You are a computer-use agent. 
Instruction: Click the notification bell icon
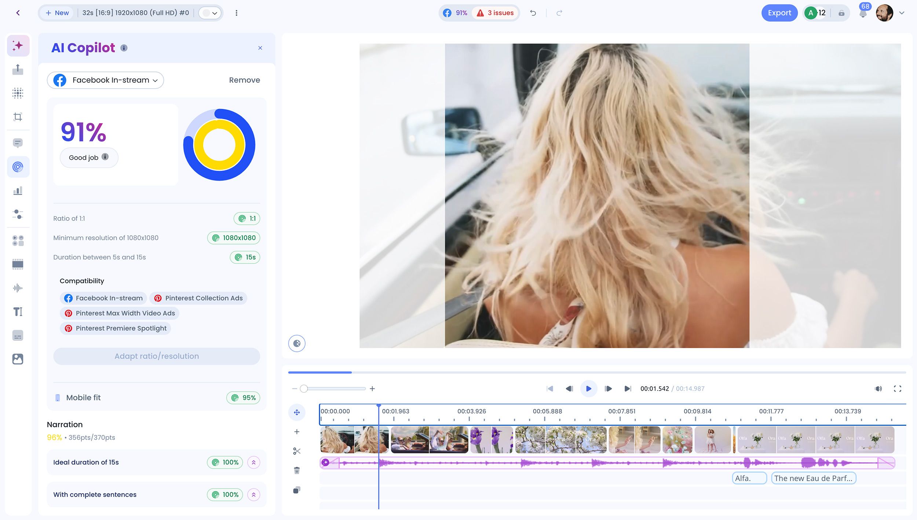863,14
